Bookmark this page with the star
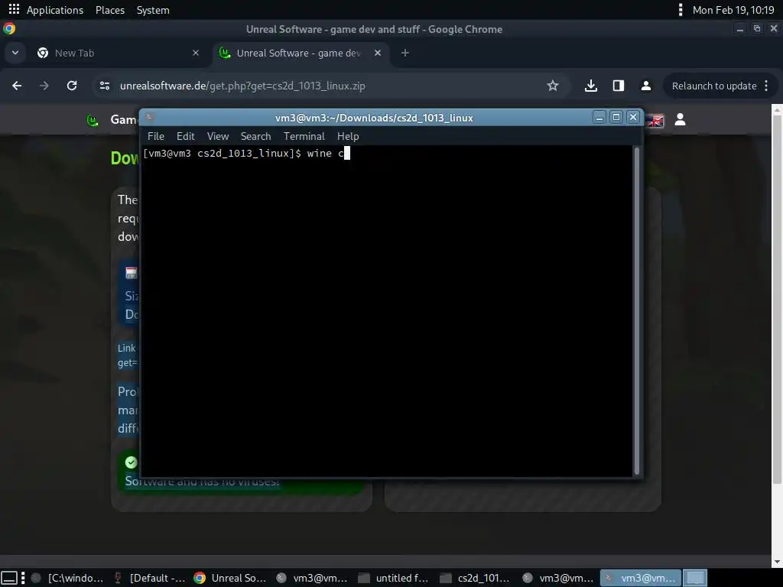The height and width of the screenshot is (587, 783). (x=552, y=86)
